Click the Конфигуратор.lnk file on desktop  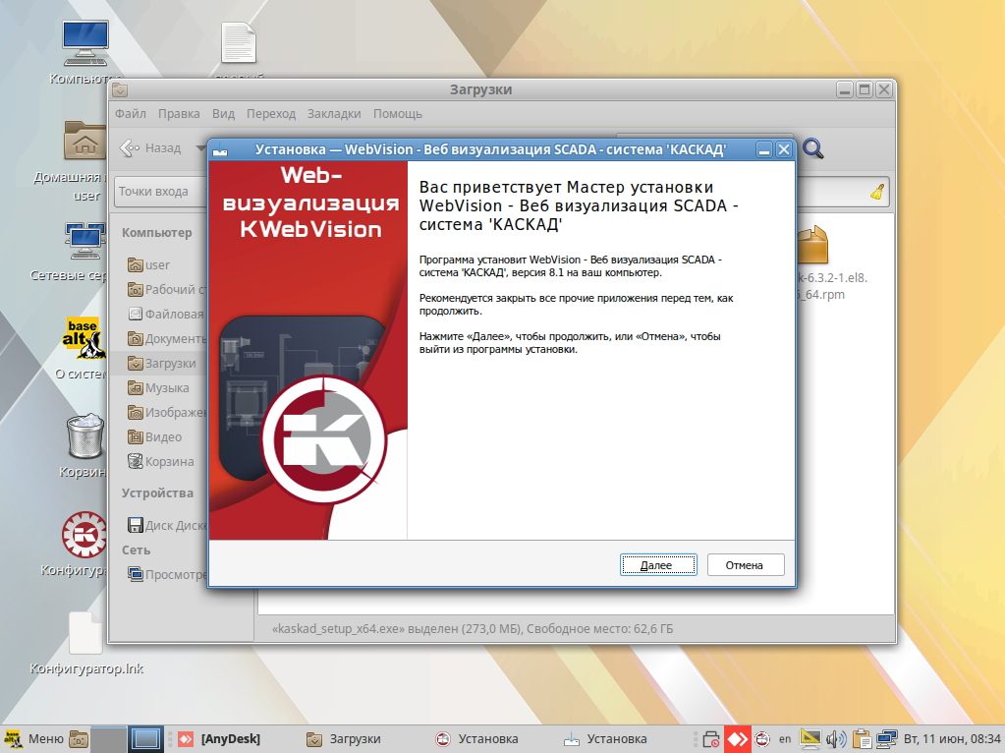pos(85,634)
